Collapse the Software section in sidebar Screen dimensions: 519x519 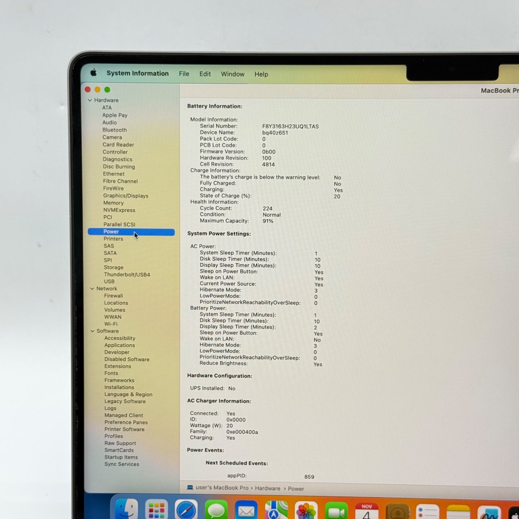(x=93, y=331)
